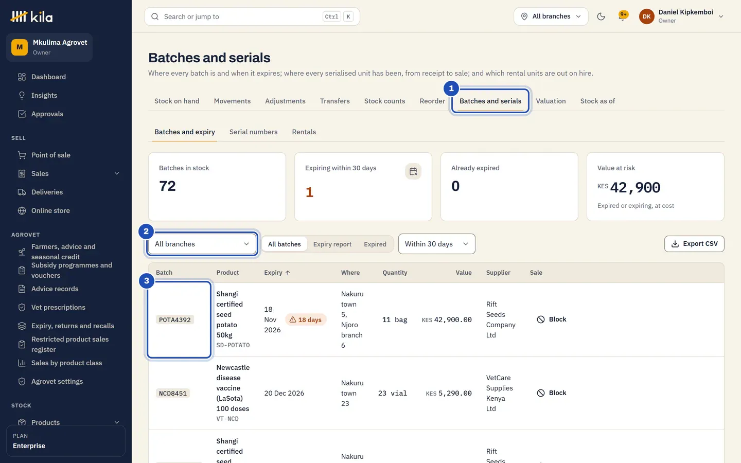The height and width of the screenshot is (463, 741).
Task: Switch to Serial numbers subtab
Action: tap(254, 132)
